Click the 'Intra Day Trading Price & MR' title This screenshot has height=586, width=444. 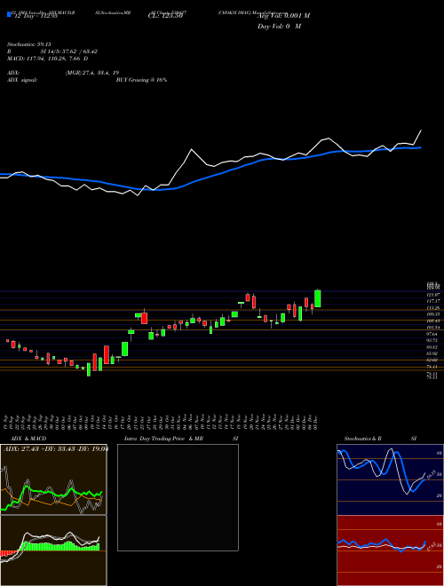point(163,439)
